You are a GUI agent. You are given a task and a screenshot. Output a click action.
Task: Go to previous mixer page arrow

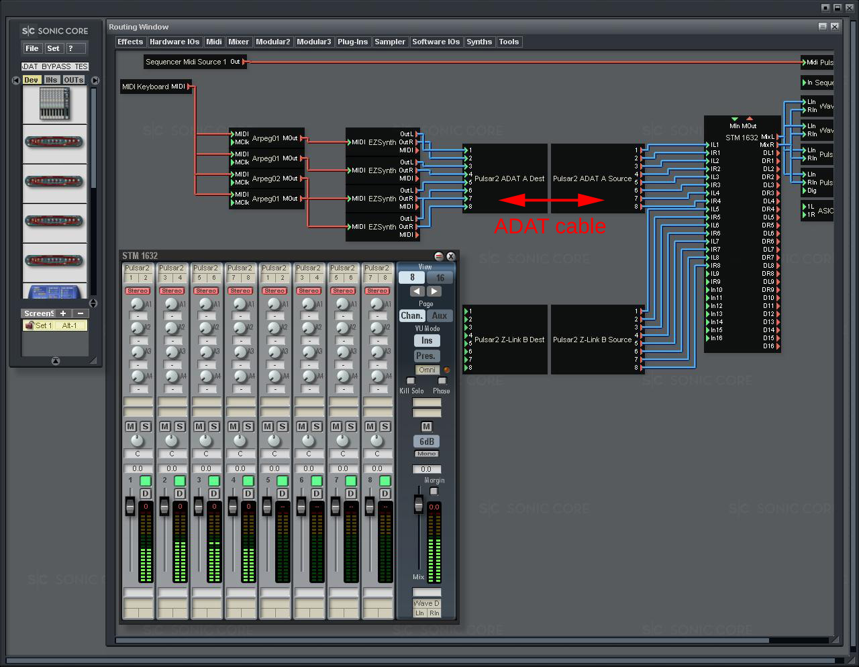pos(417,291)
